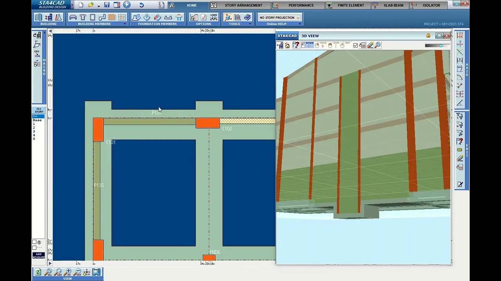Image resolution: width=501 pixels, height=281 pixels.
Task: Expand the Tools group arrow
Action: coord(250,24)
